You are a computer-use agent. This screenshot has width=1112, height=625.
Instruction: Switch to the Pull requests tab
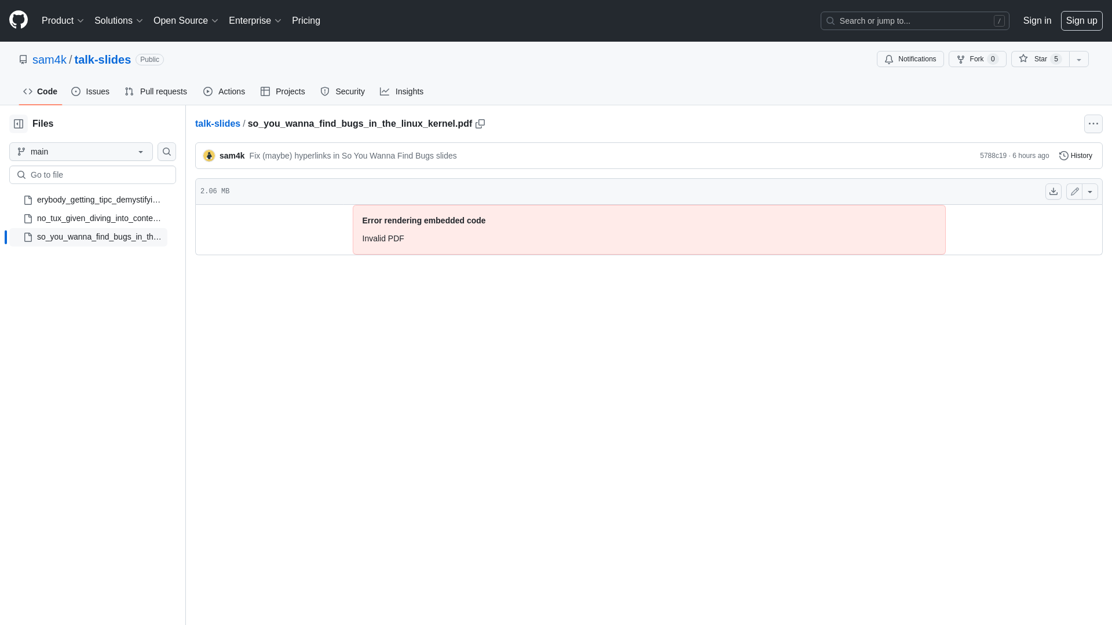point(156,91)
